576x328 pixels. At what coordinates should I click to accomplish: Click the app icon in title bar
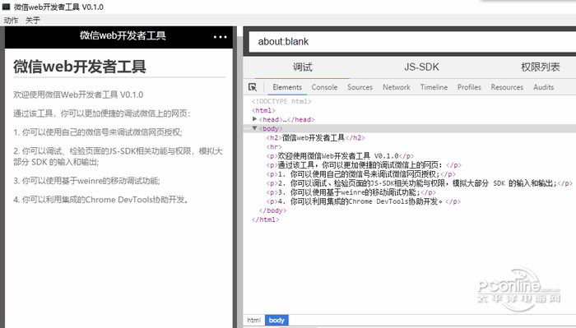[x=7, y=7]
